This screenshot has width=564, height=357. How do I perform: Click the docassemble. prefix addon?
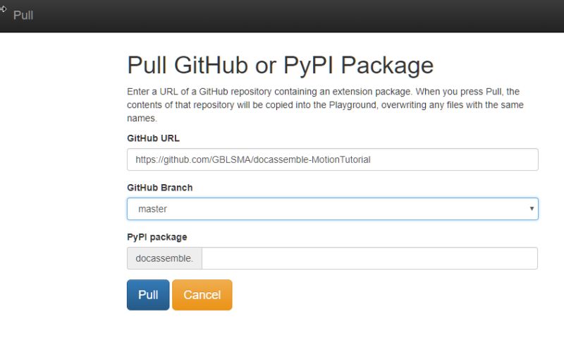164,258
